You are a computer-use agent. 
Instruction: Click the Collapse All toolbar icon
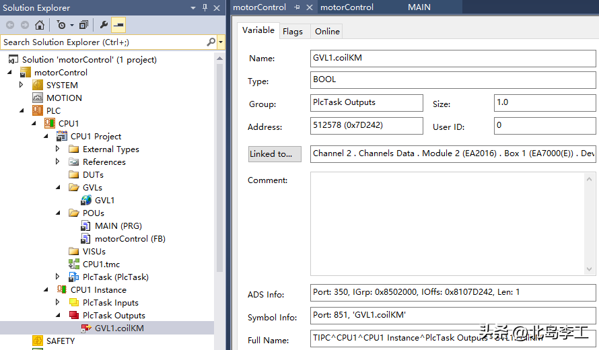pos(83,25)
